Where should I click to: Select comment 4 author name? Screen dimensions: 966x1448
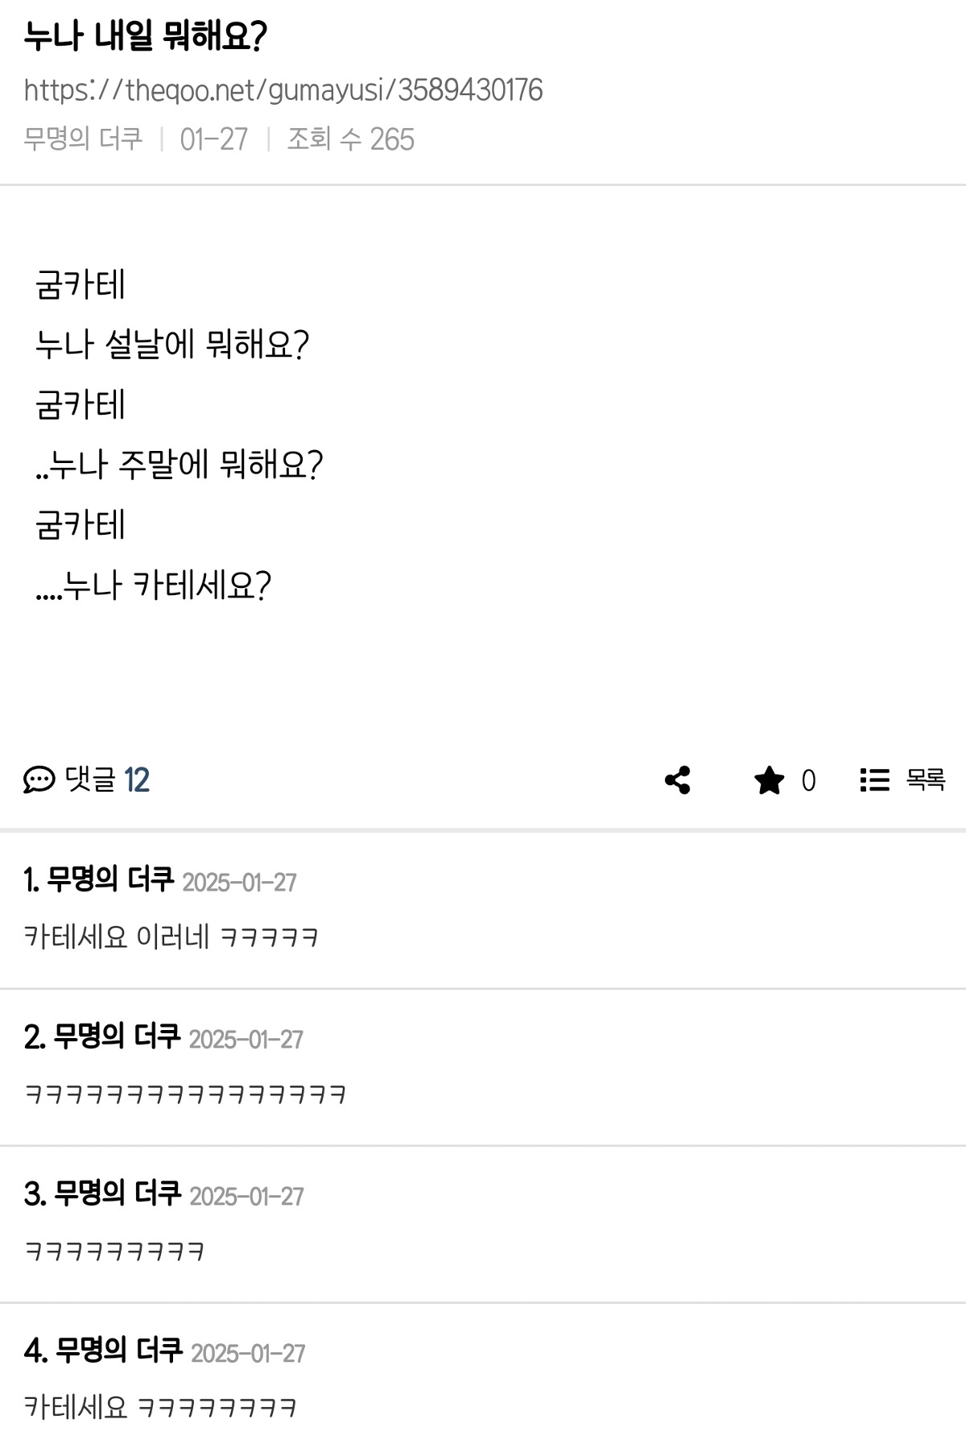pyautogui.click(x=119, y=1351)
